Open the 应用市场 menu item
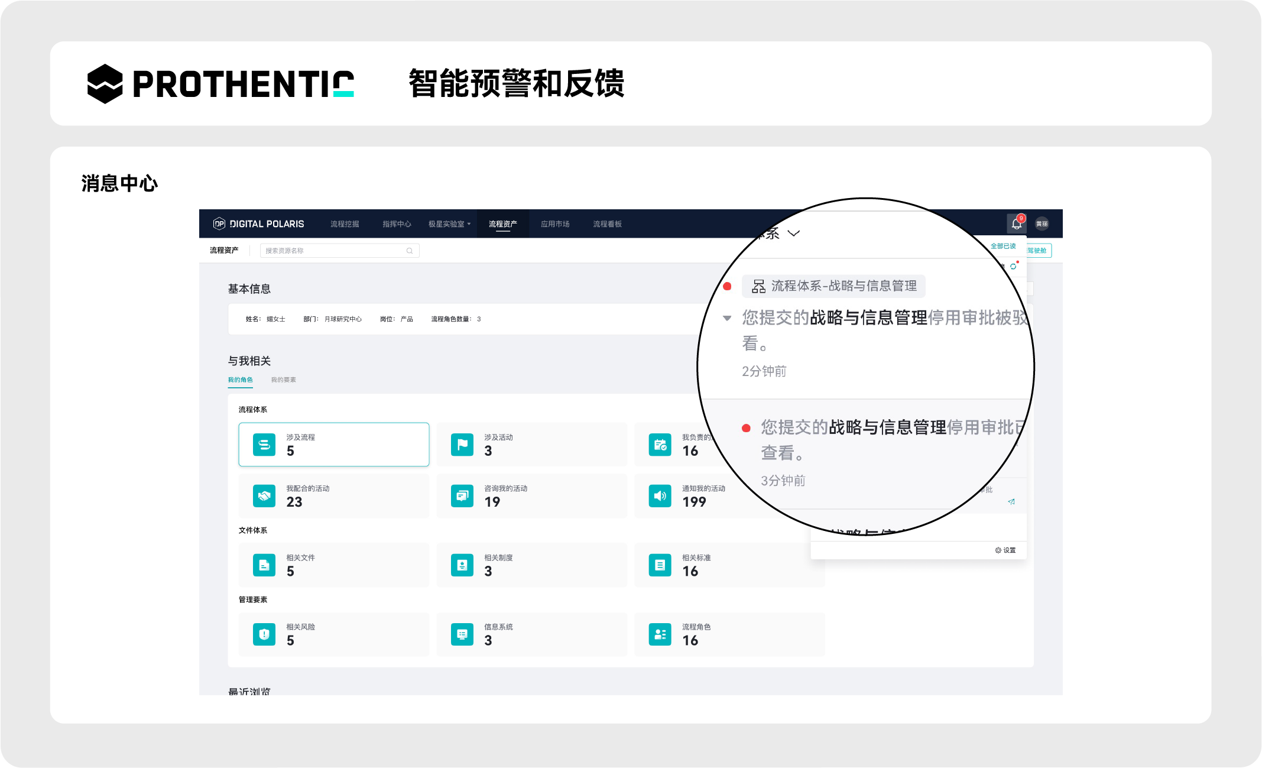The height and width of the screenshot is (768, 1262). coord(555,224)
